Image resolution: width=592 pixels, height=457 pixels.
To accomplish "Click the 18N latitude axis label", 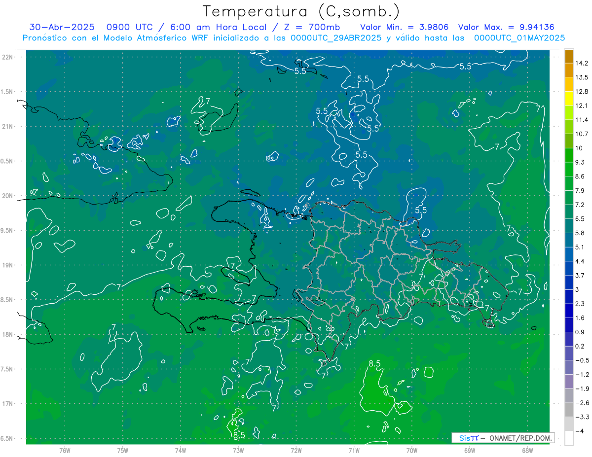I will tap(7, 334).
